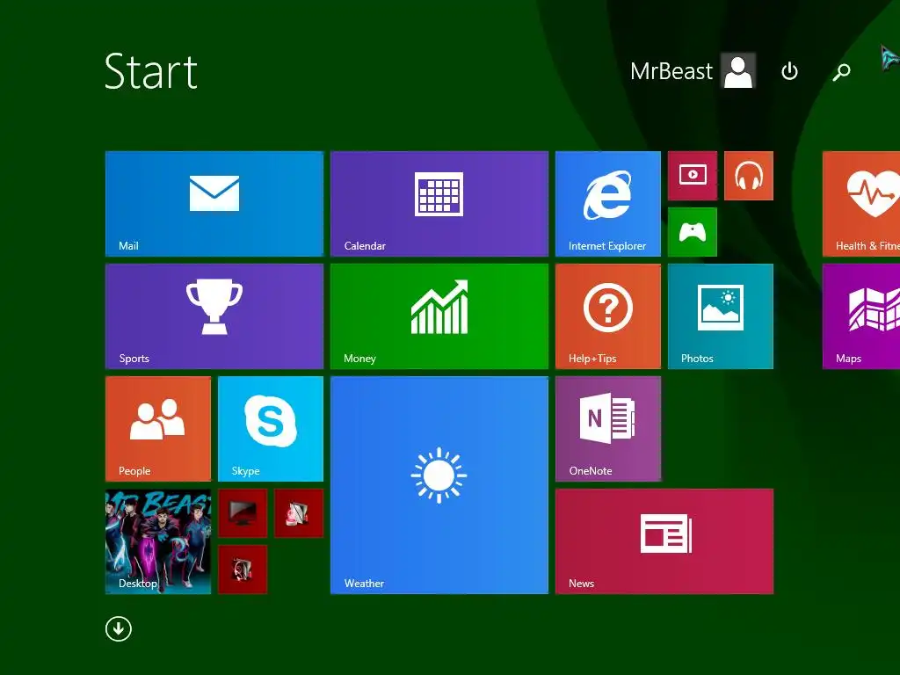Open the Xbox Games tile
The width and height of the screenshot is (900, 675).
(x=693, y=232)
